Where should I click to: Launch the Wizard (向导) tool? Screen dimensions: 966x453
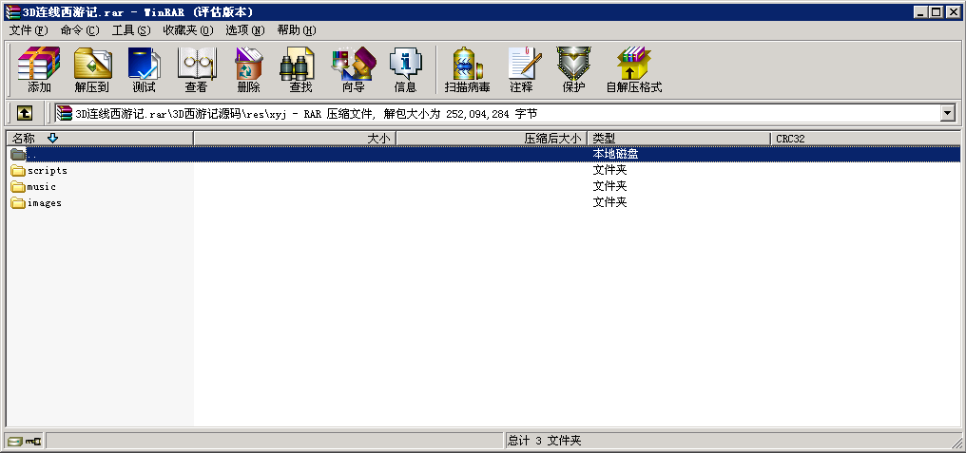353,70
